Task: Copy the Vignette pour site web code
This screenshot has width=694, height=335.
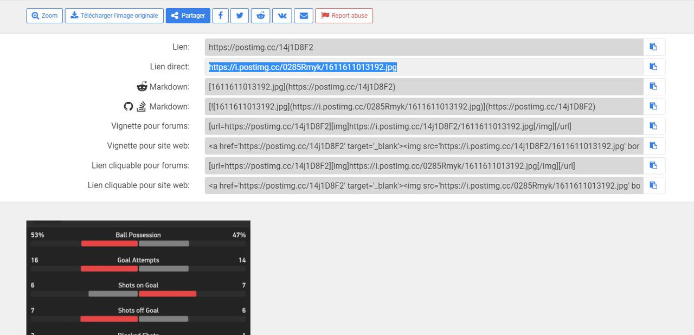Action: pos(654,146)
